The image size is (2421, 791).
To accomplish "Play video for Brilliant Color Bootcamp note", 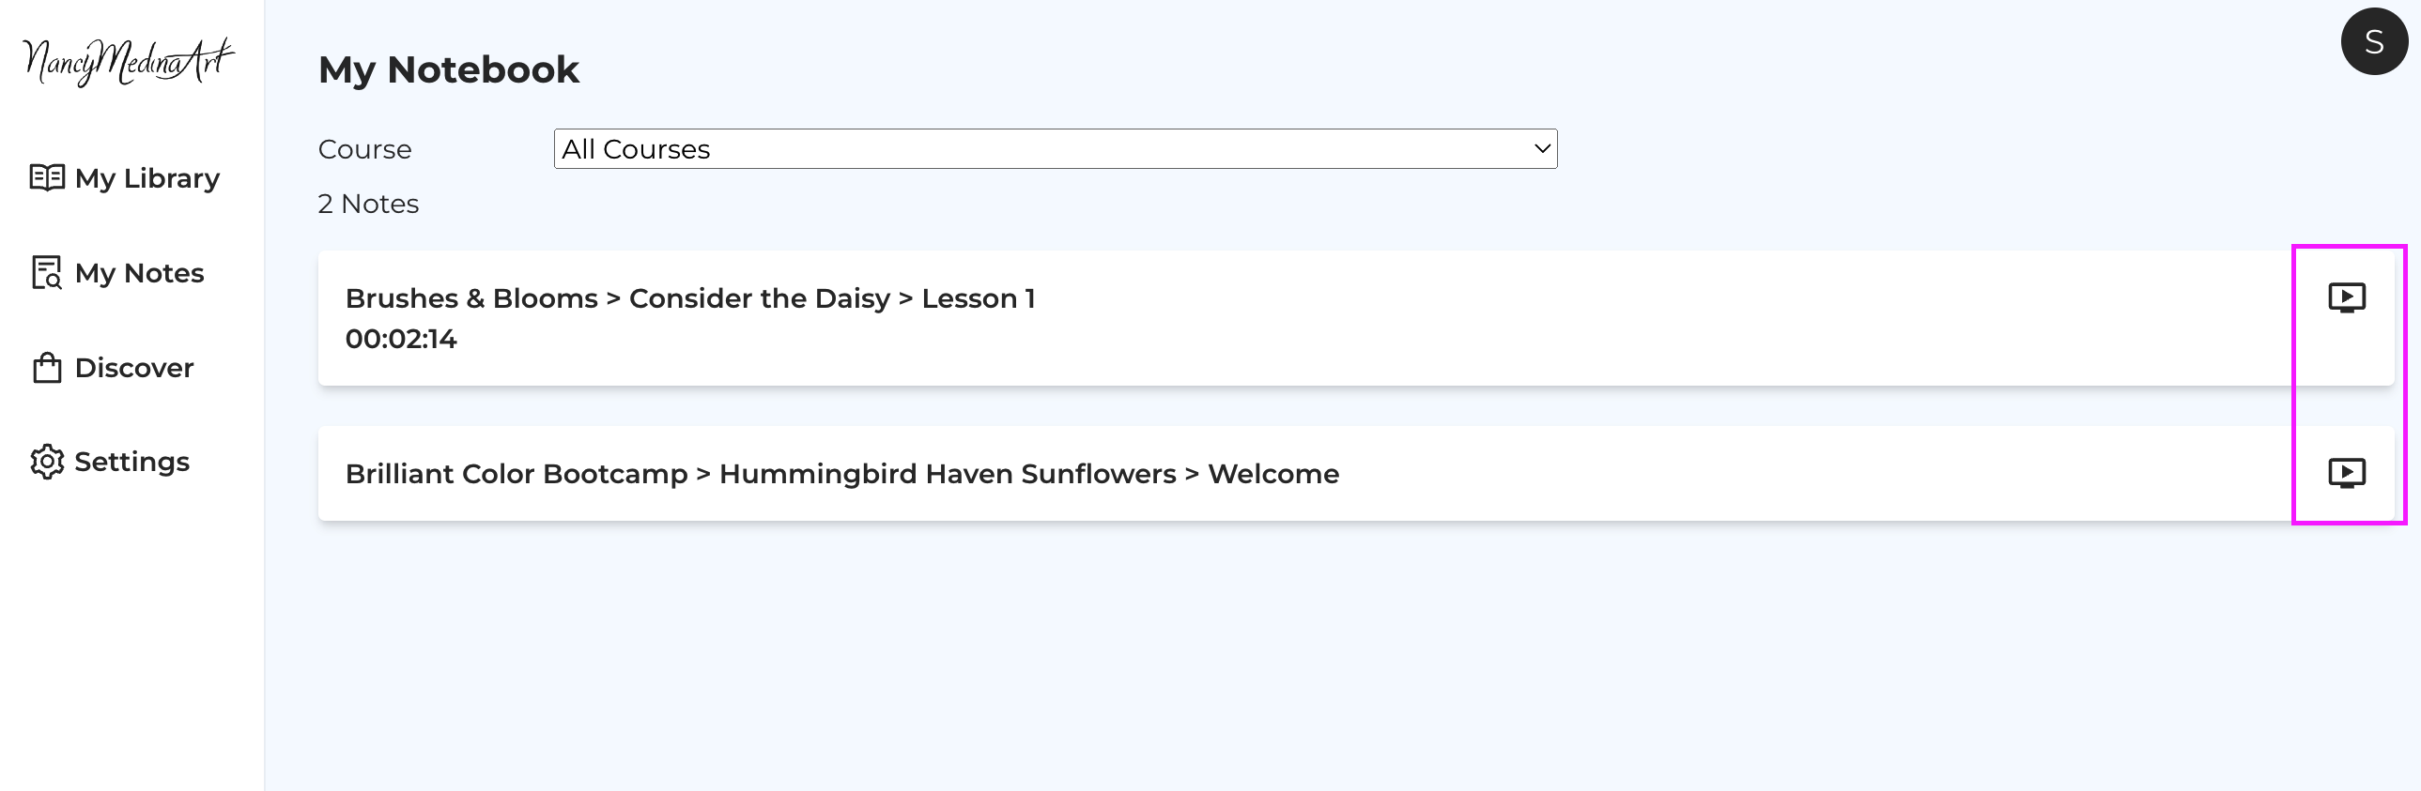I will coord(2346,473).
